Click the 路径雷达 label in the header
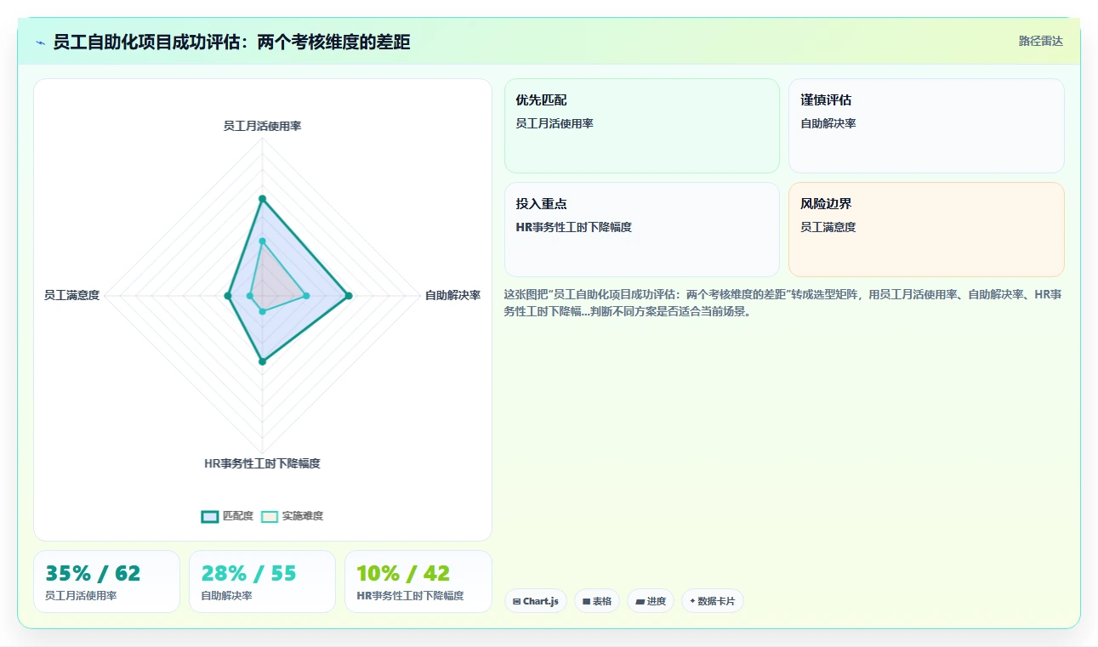This screenshot has width=1098, height=647. (1040, 41)
